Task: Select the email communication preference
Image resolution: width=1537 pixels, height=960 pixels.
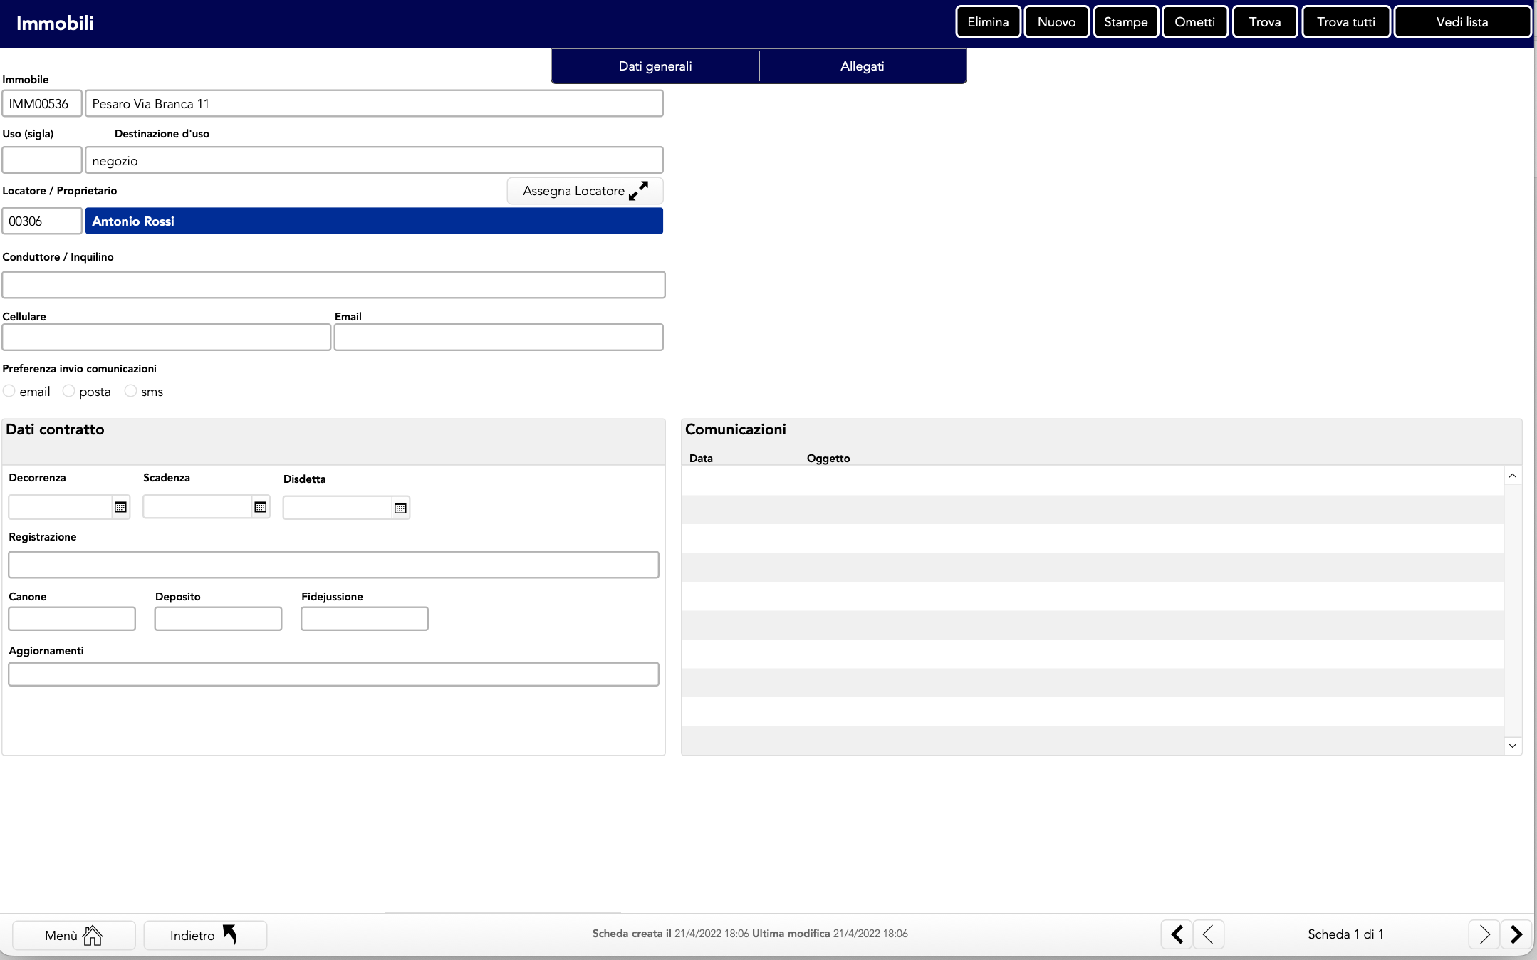Action: (9, 391)
